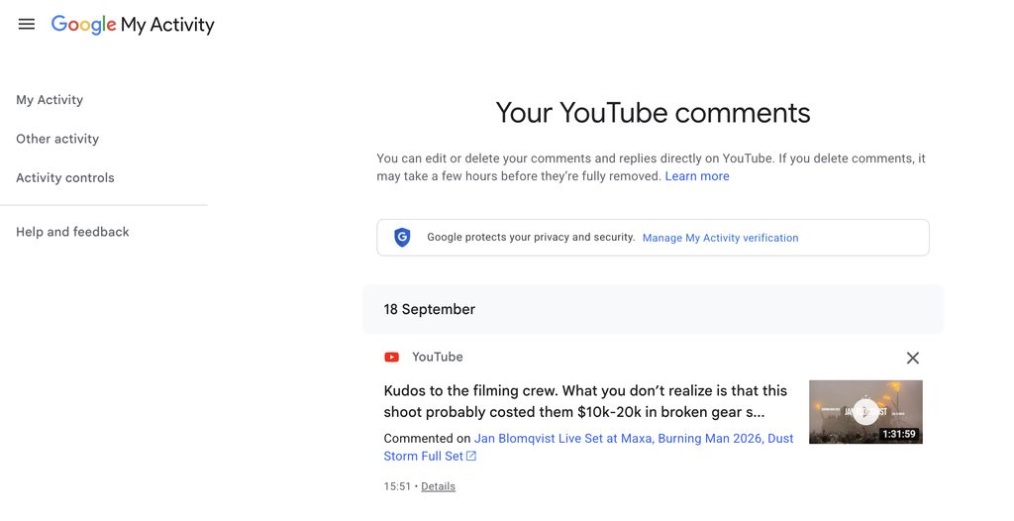Click the Google My Activity logo
This screenshot has width=1014, height=521.
133,25
